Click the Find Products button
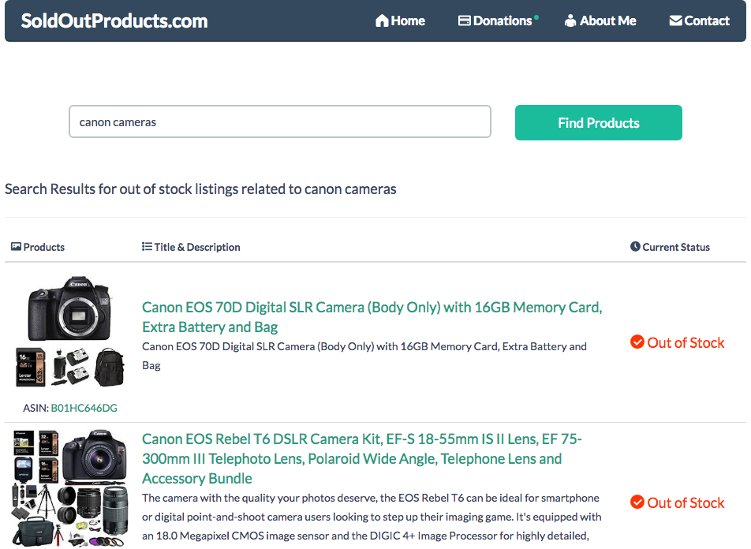 click(x=598, y=122)
